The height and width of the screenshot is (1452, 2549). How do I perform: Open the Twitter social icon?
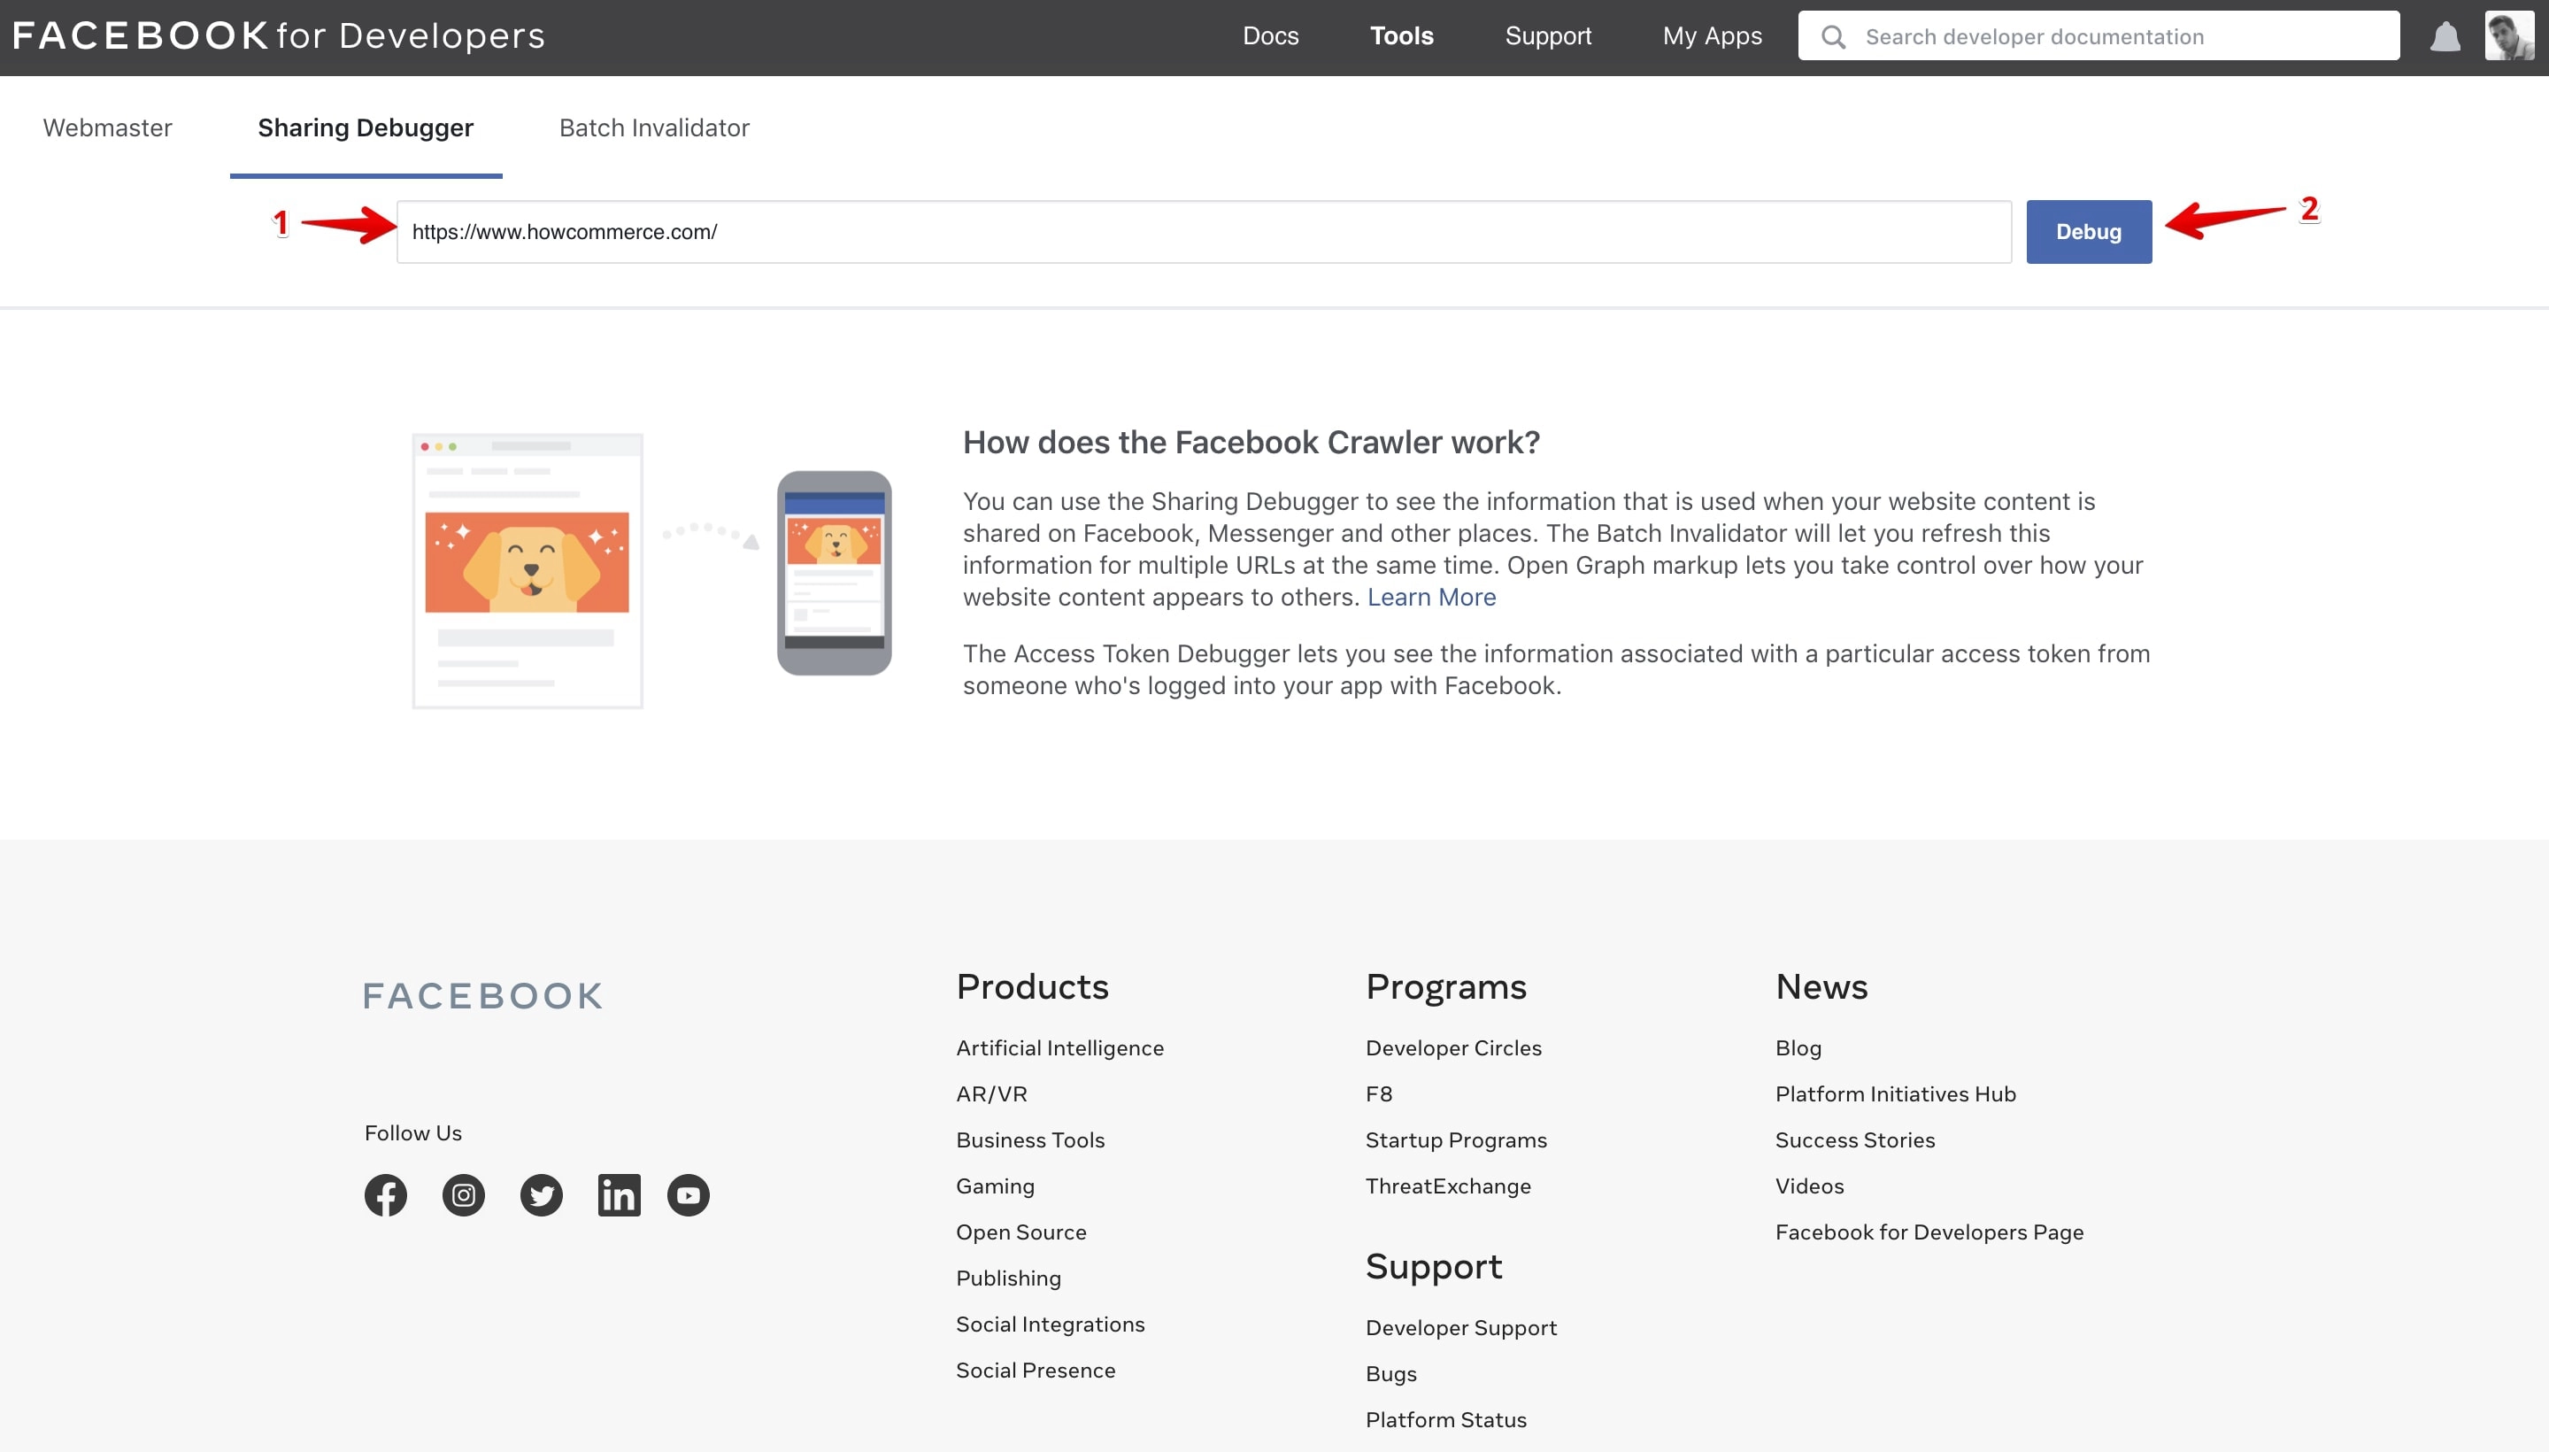pos(542,1194)
